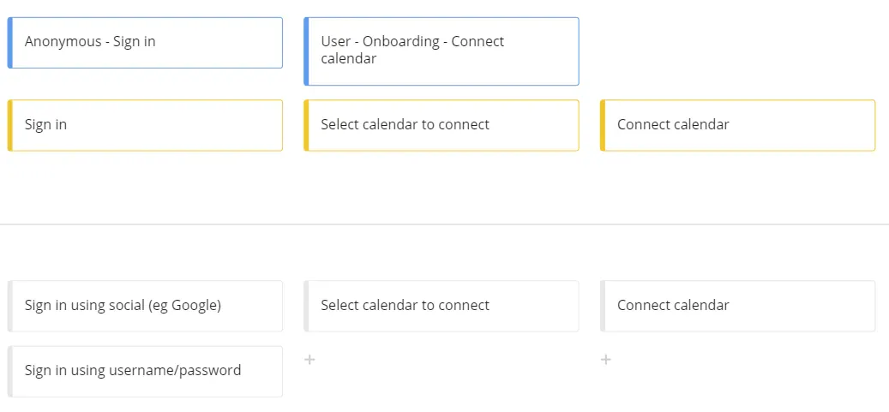Click yellow color strip on Connect calendar step

[x=603, y=125]
